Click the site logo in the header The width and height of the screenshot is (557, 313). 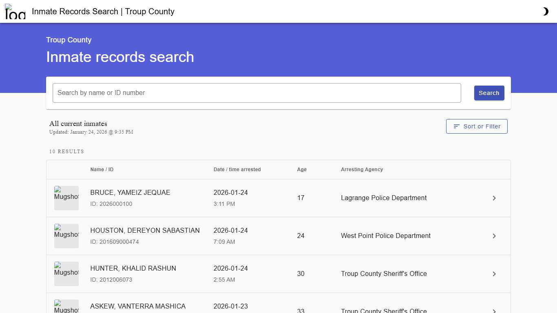(15, 11)
